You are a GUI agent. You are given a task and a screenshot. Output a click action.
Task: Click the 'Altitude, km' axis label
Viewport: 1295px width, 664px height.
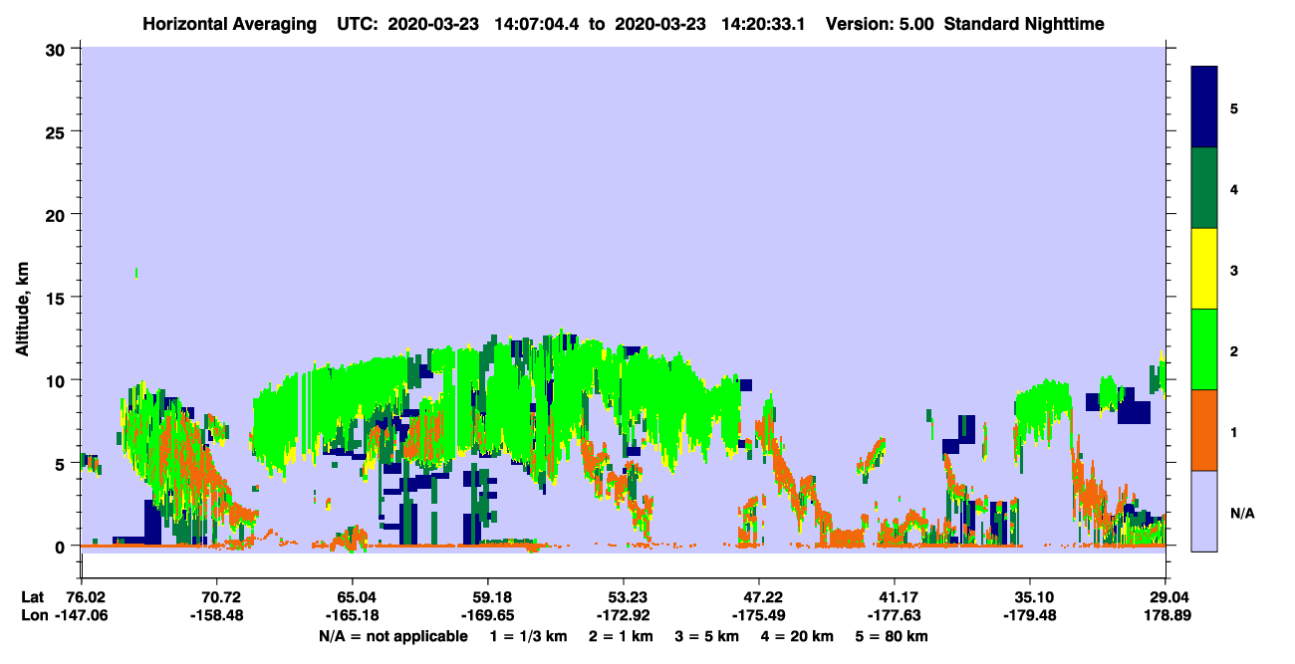point(22,311)
